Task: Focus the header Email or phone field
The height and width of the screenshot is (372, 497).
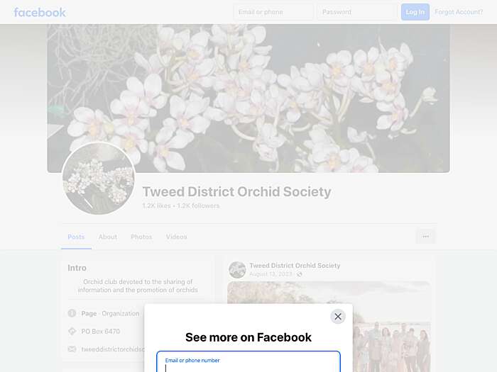Action: click(273, 12)
